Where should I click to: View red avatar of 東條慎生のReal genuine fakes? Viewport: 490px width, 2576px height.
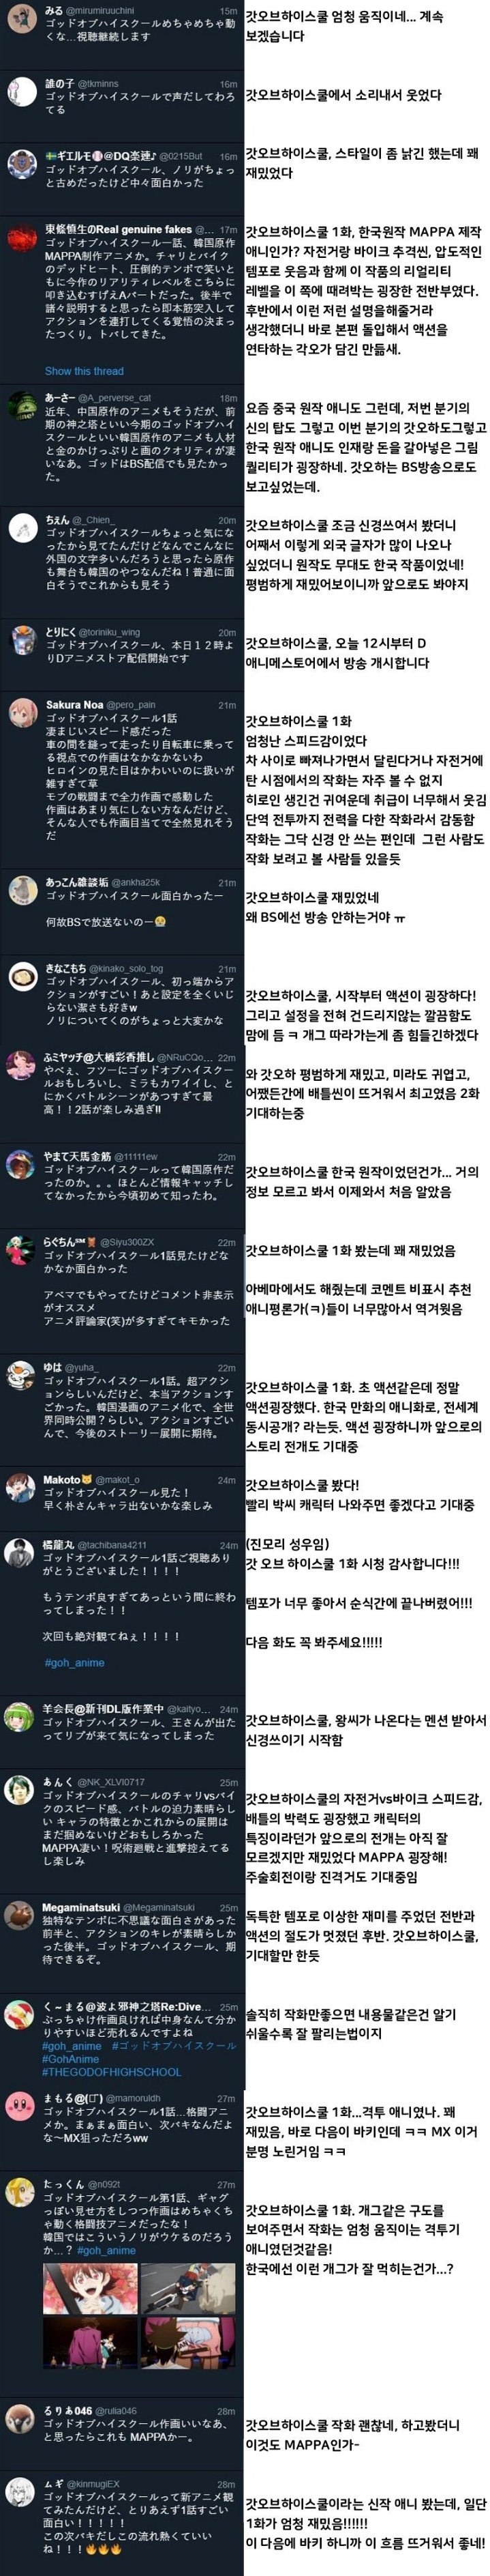click(x=22, y=238)
